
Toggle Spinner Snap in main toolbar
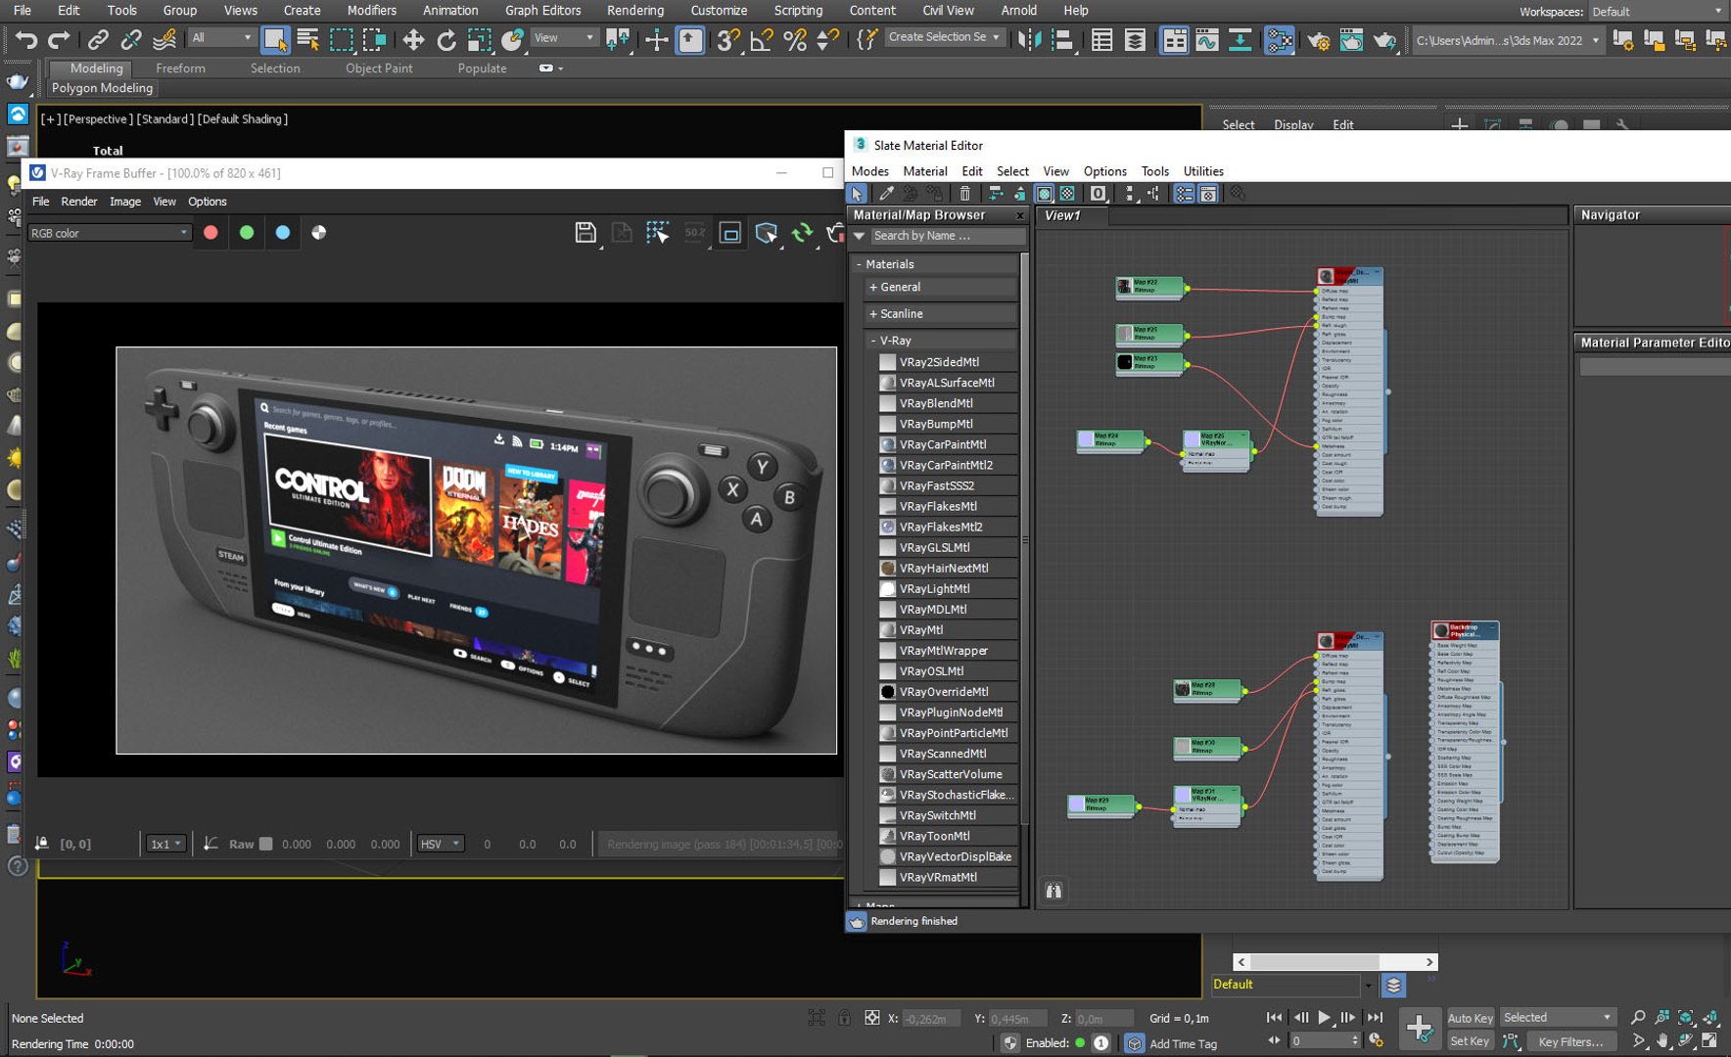(827, 39)
